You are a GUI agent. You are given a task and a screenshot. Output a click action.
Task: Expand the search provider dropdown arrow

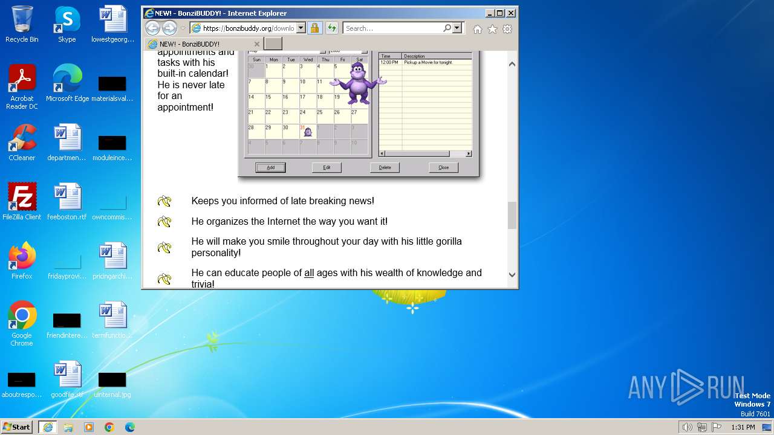pos(457,28)
